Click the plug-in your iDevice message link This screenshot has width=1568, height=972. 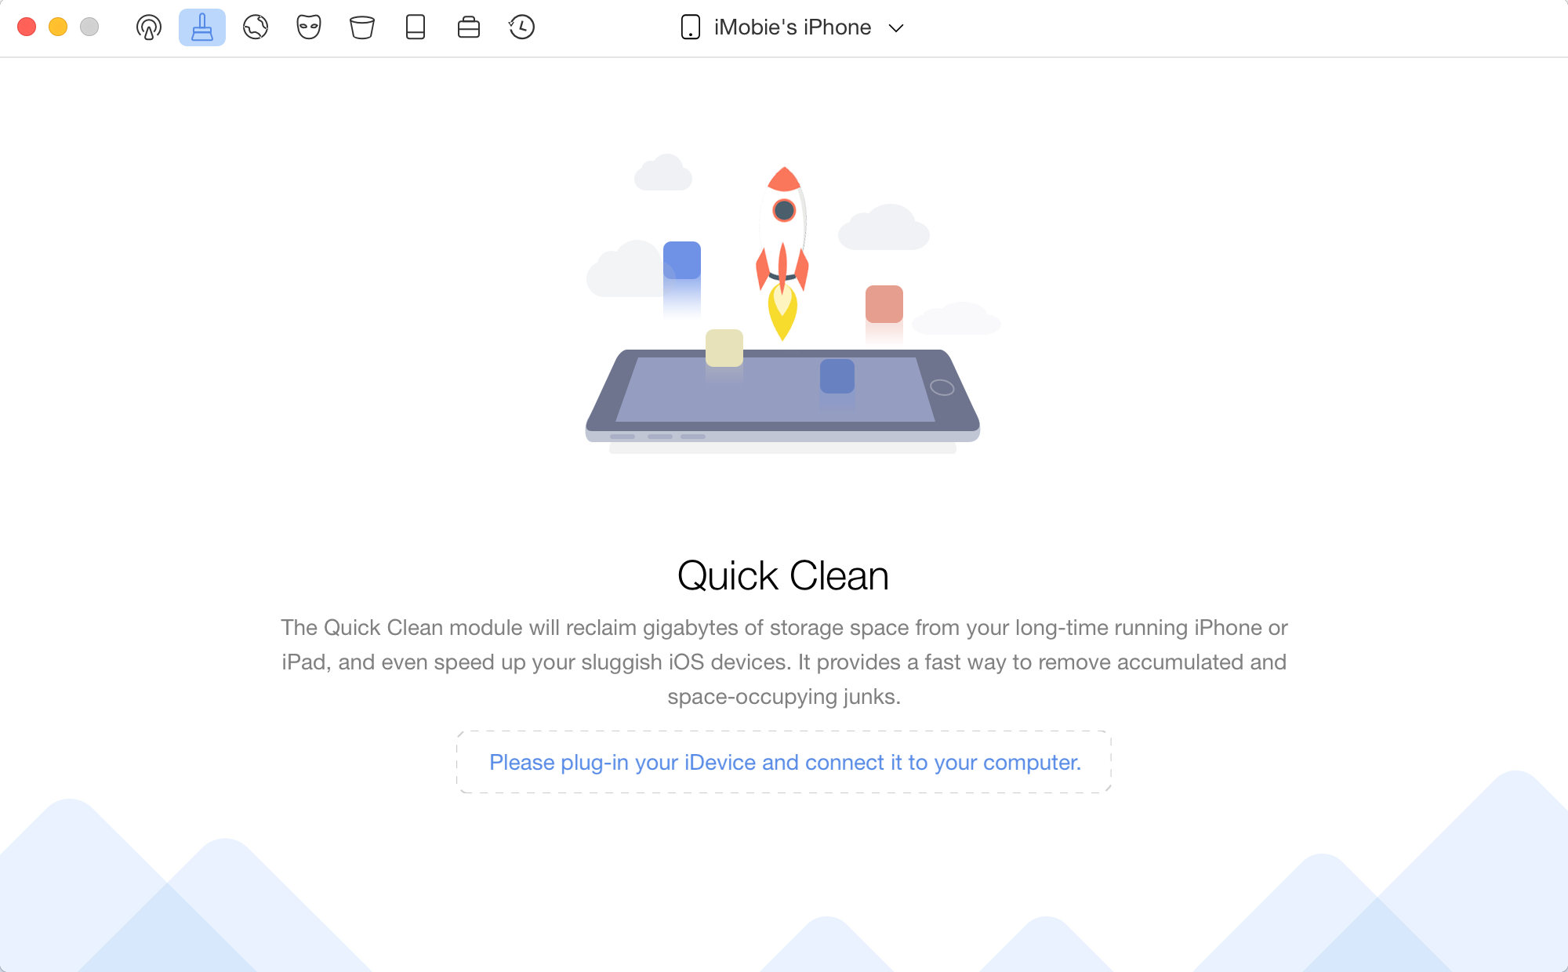tap(785, 762)
